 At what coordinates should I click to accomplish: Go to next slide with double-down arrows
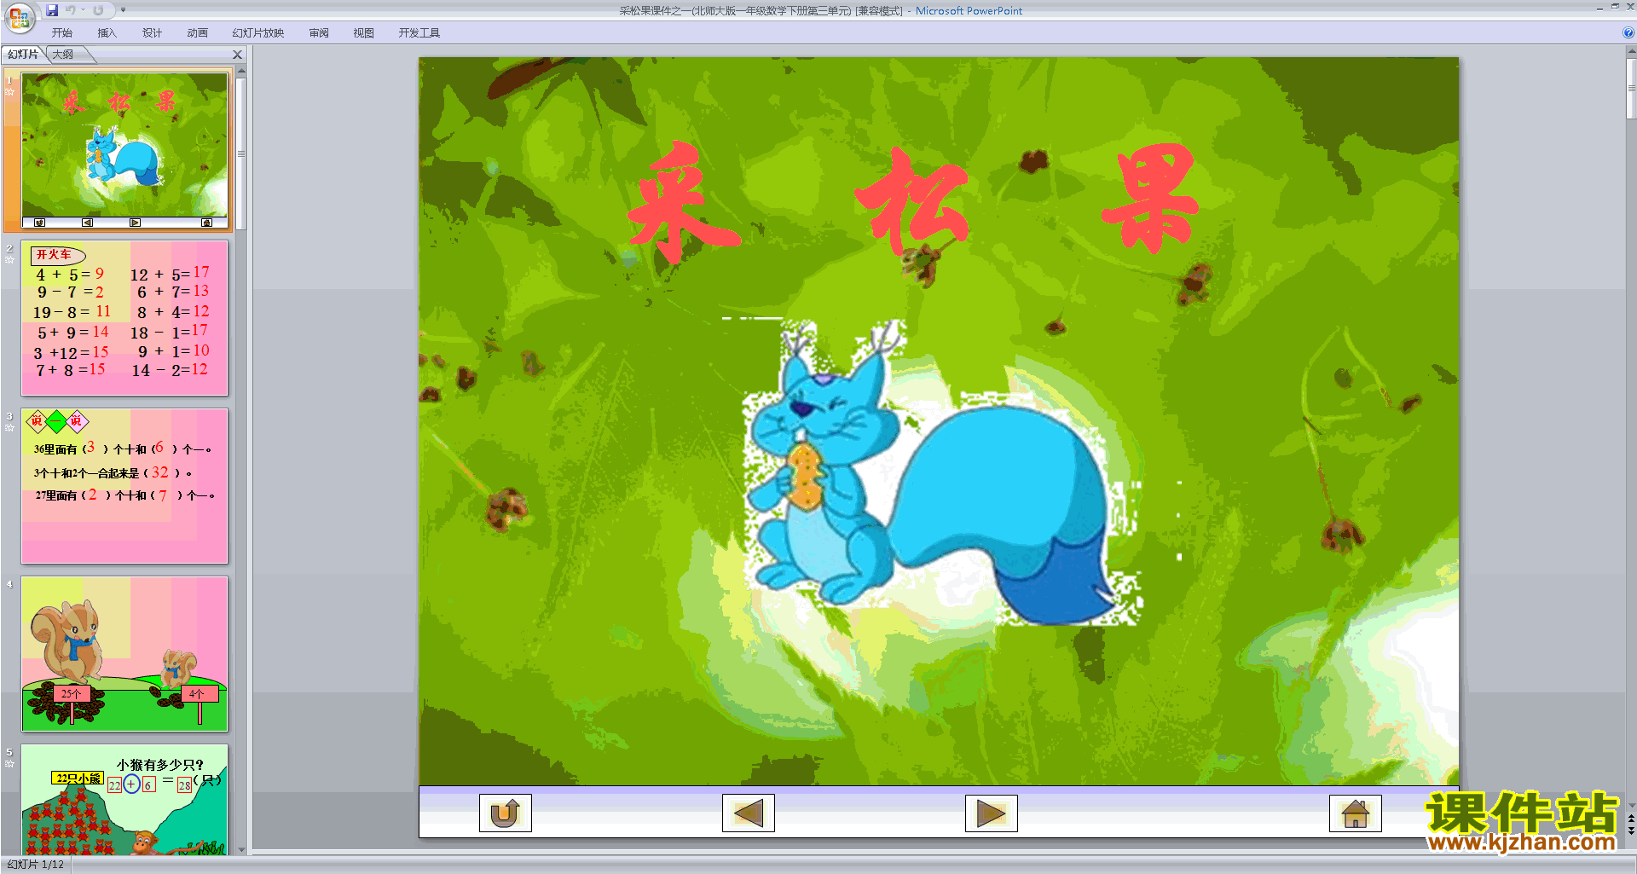point(1631,830)
